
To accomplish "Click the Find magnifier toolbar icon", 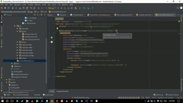I will pos(31,8).
